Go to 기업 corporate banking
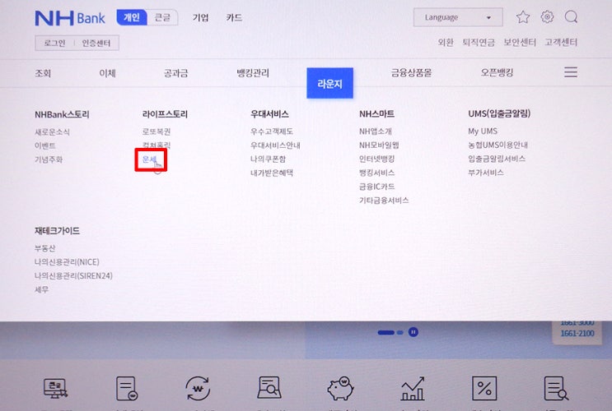The width and height of the screenshot is (612, 411). tap(201, 17)
